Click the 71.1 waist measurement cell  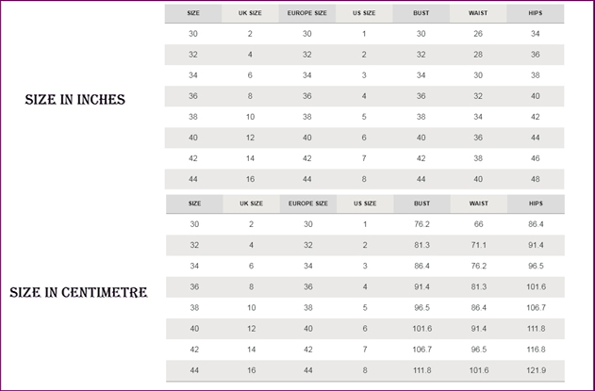coord(478,245)
